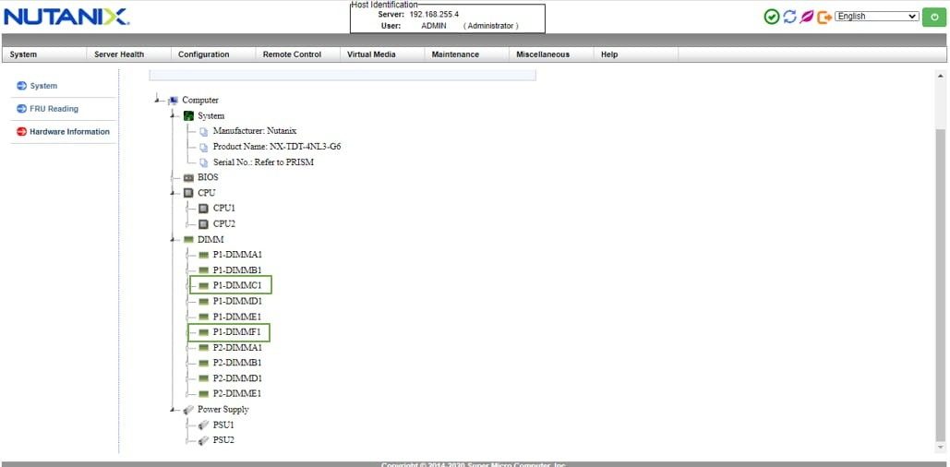Click the PSU1 plug icon
The image size is (950, 467).
pos(203,425)
